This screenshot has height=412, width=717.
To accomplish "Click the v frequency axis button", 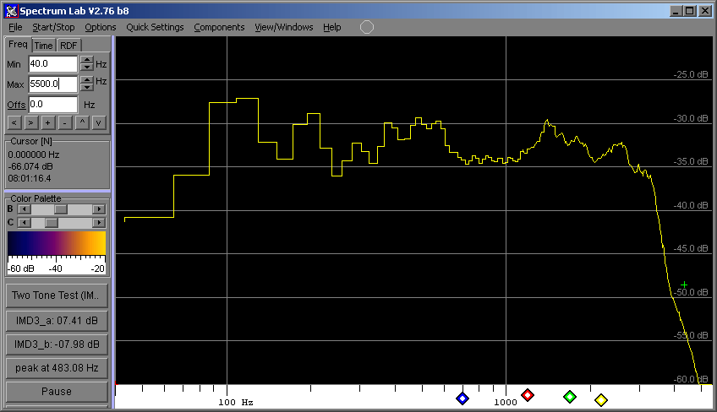I will tap(99, 122).
